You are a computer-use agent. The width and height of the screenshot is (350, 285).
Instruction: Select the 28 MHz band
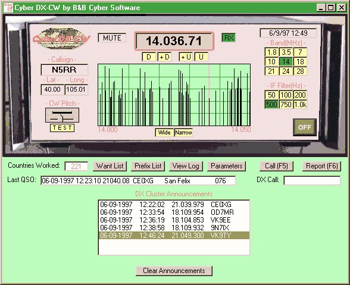(x=300, y=71)
